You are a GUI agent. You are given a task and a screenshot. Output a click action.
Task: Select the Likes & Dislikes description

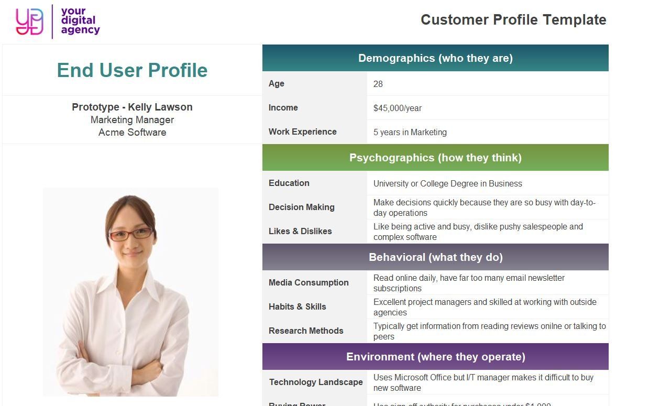[x=478, y=232]
